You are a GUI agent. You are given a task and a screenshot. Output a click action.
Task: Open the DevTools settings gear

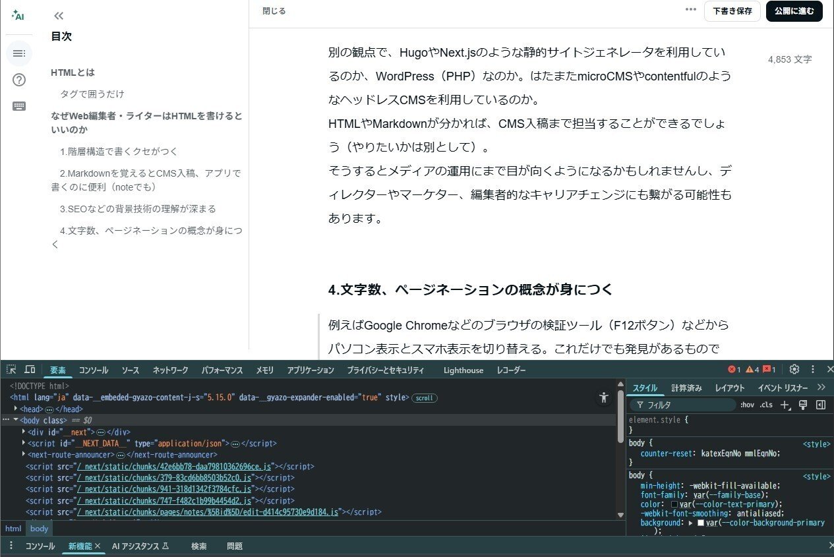click(x=794, y=369)
